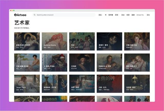This screenshot has width=164, height=111.
Task: Click the green maximize window button
Action: (14, 11)
